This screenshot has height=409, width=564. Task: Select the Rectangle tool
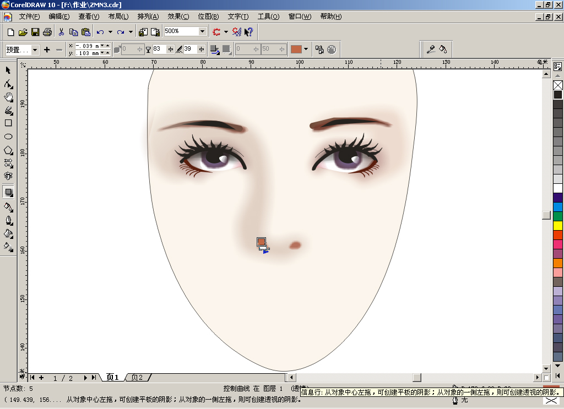(8, 123)
